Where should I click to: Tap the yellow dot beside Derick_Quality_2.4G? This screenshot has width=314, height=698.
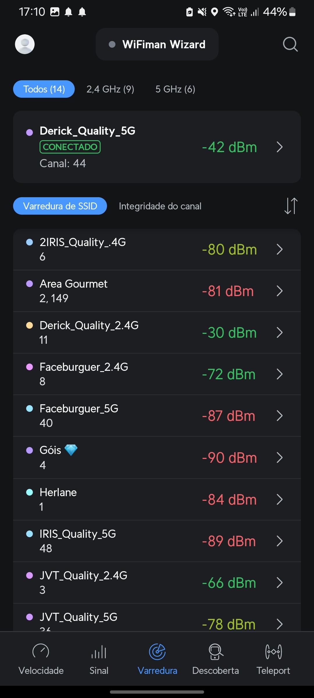(x=29, y=325)
